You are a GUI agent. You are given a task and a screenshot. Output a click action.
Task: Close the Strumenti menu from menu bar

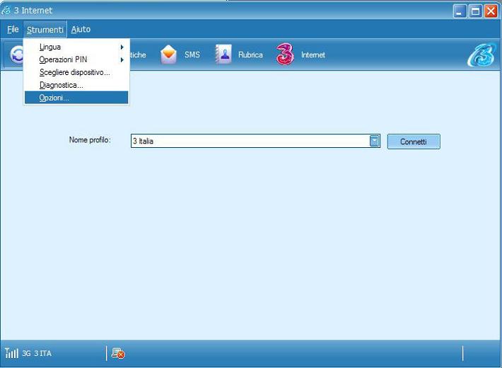coord(45,30)
